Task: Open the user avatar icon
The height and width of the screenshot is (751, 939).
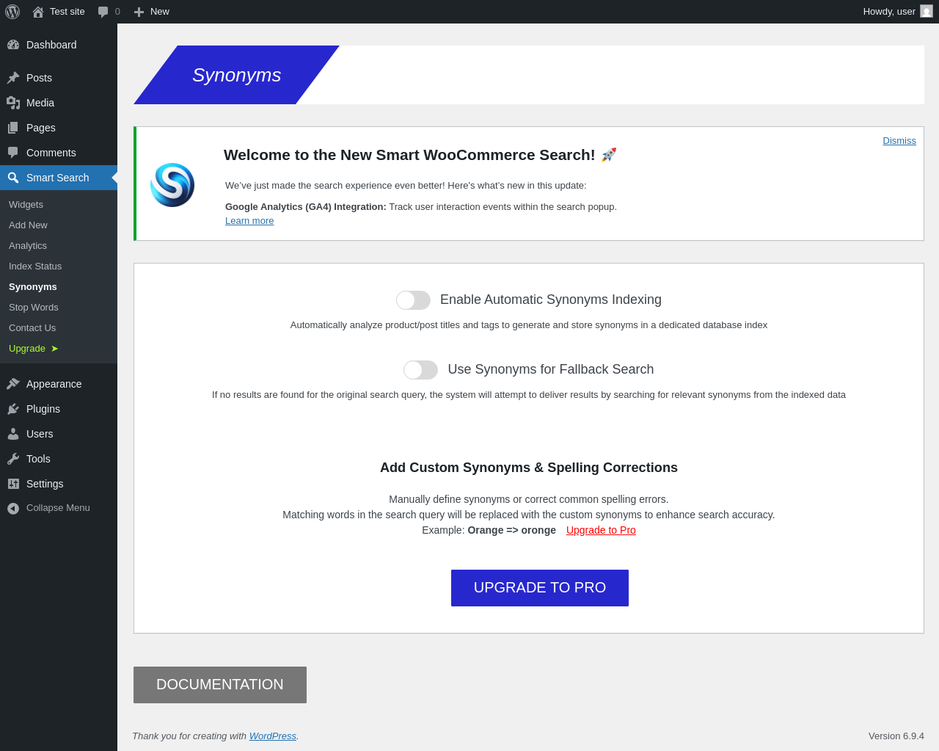Action: coord(927,12)
